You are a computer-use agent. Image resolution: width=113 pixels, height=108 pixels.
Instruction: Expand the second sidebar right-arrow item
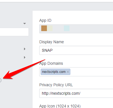pos(25,57)
